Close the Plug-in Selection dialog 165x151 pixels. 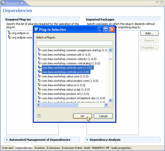112,29
